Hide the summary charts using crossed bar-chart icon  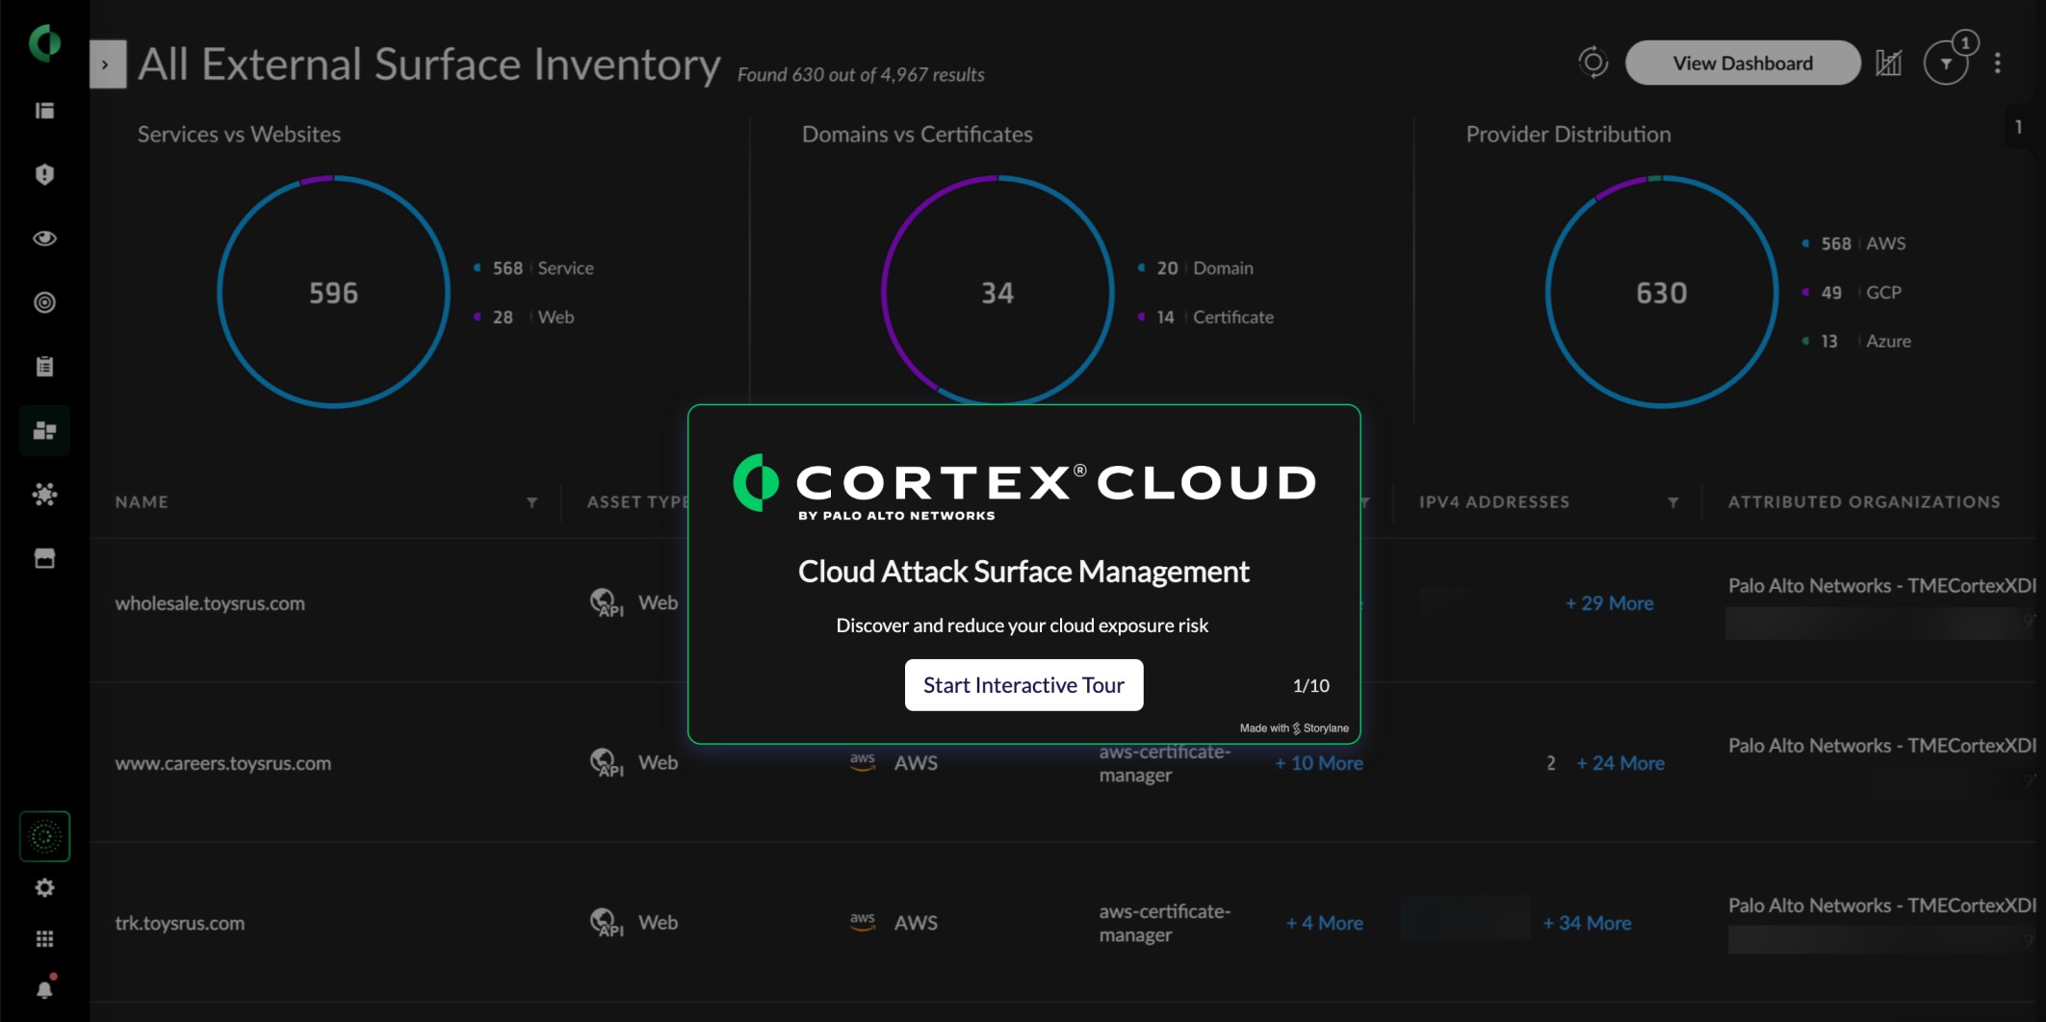pos(1889,62)
